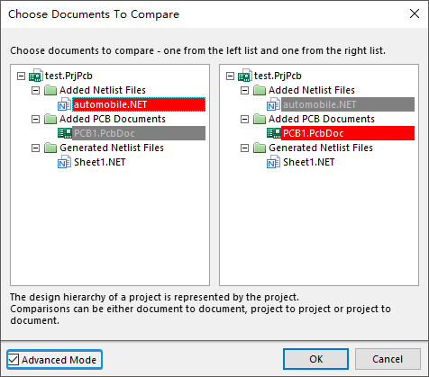Click the automobile.NET netlist icon in left list

64,104
